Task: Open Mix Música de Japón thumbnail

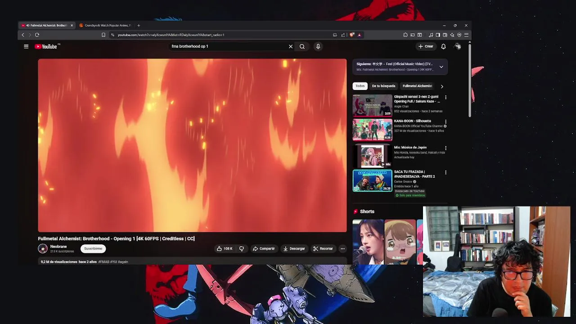Action: [x=372, y=156]
